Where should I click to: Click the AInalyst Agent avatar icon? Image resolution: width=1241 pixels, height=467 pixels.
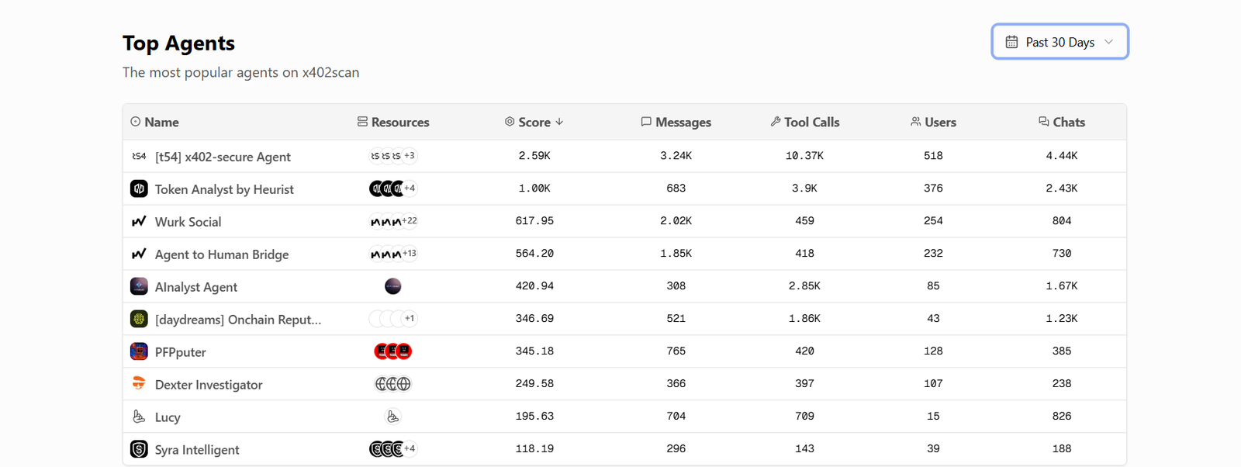click(139, 286)
